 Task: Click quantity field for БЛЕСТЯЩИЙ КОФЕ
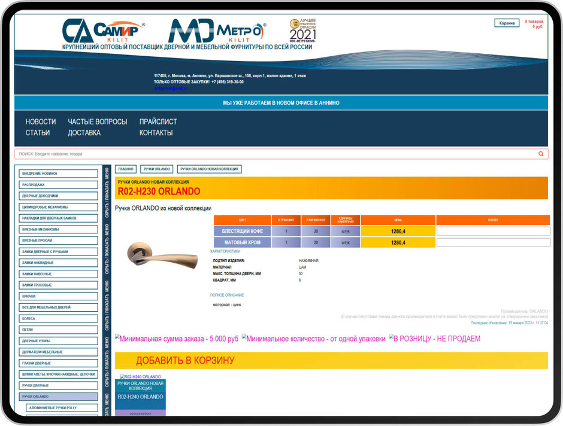493,232
